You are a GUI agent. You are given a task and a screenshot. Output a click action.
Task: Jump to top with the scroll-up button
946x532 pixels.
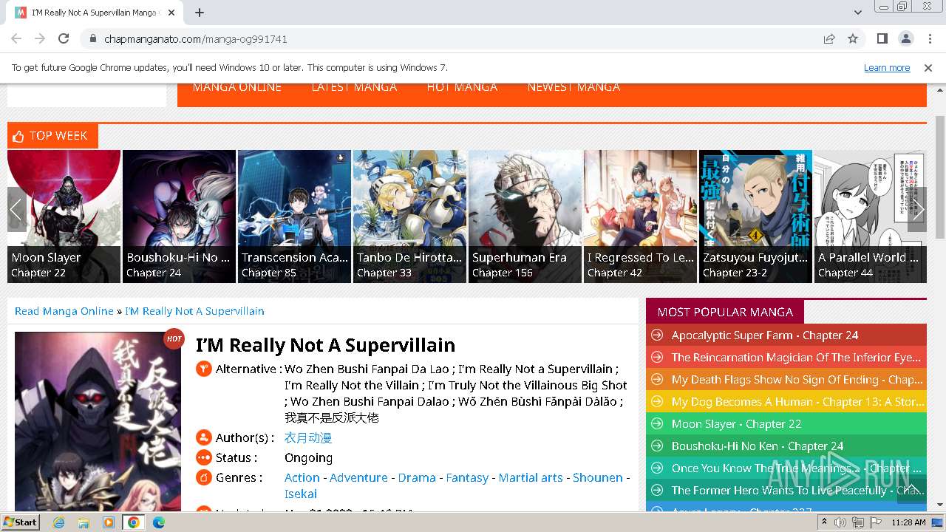click(911, 488)
